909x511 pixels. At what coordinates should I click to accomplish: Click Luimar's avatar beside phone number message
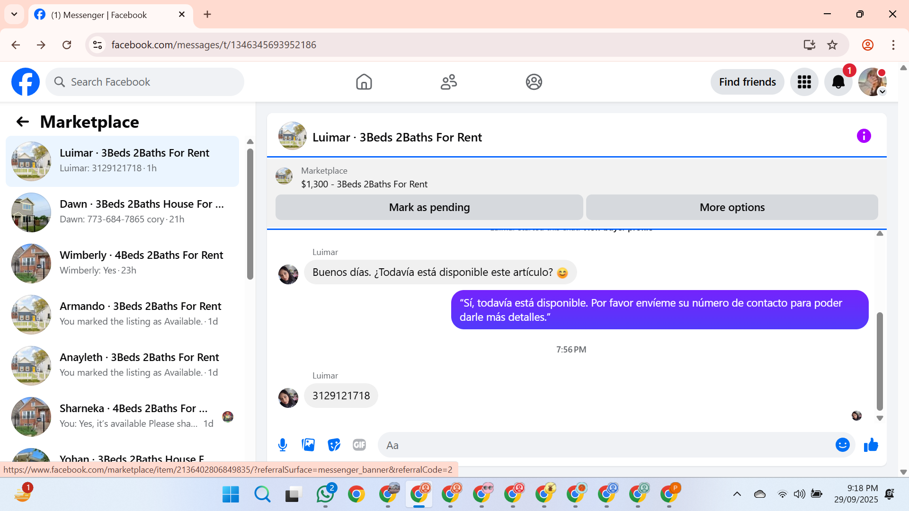click(x=288, y=398)
